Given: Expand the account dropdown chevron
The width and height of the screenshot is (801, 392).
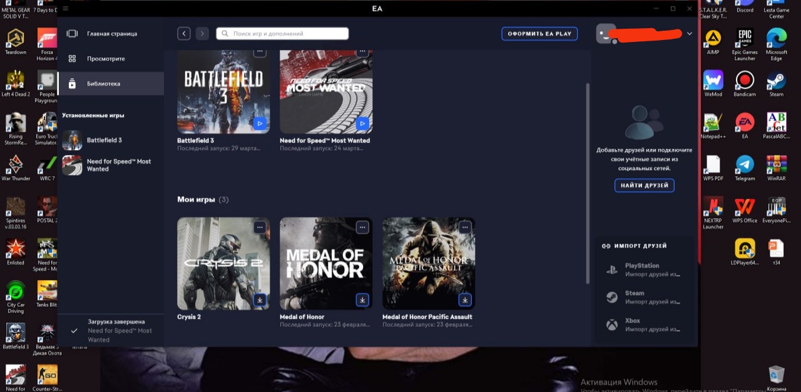Looking at the screenshot, I should click(690, 34).
